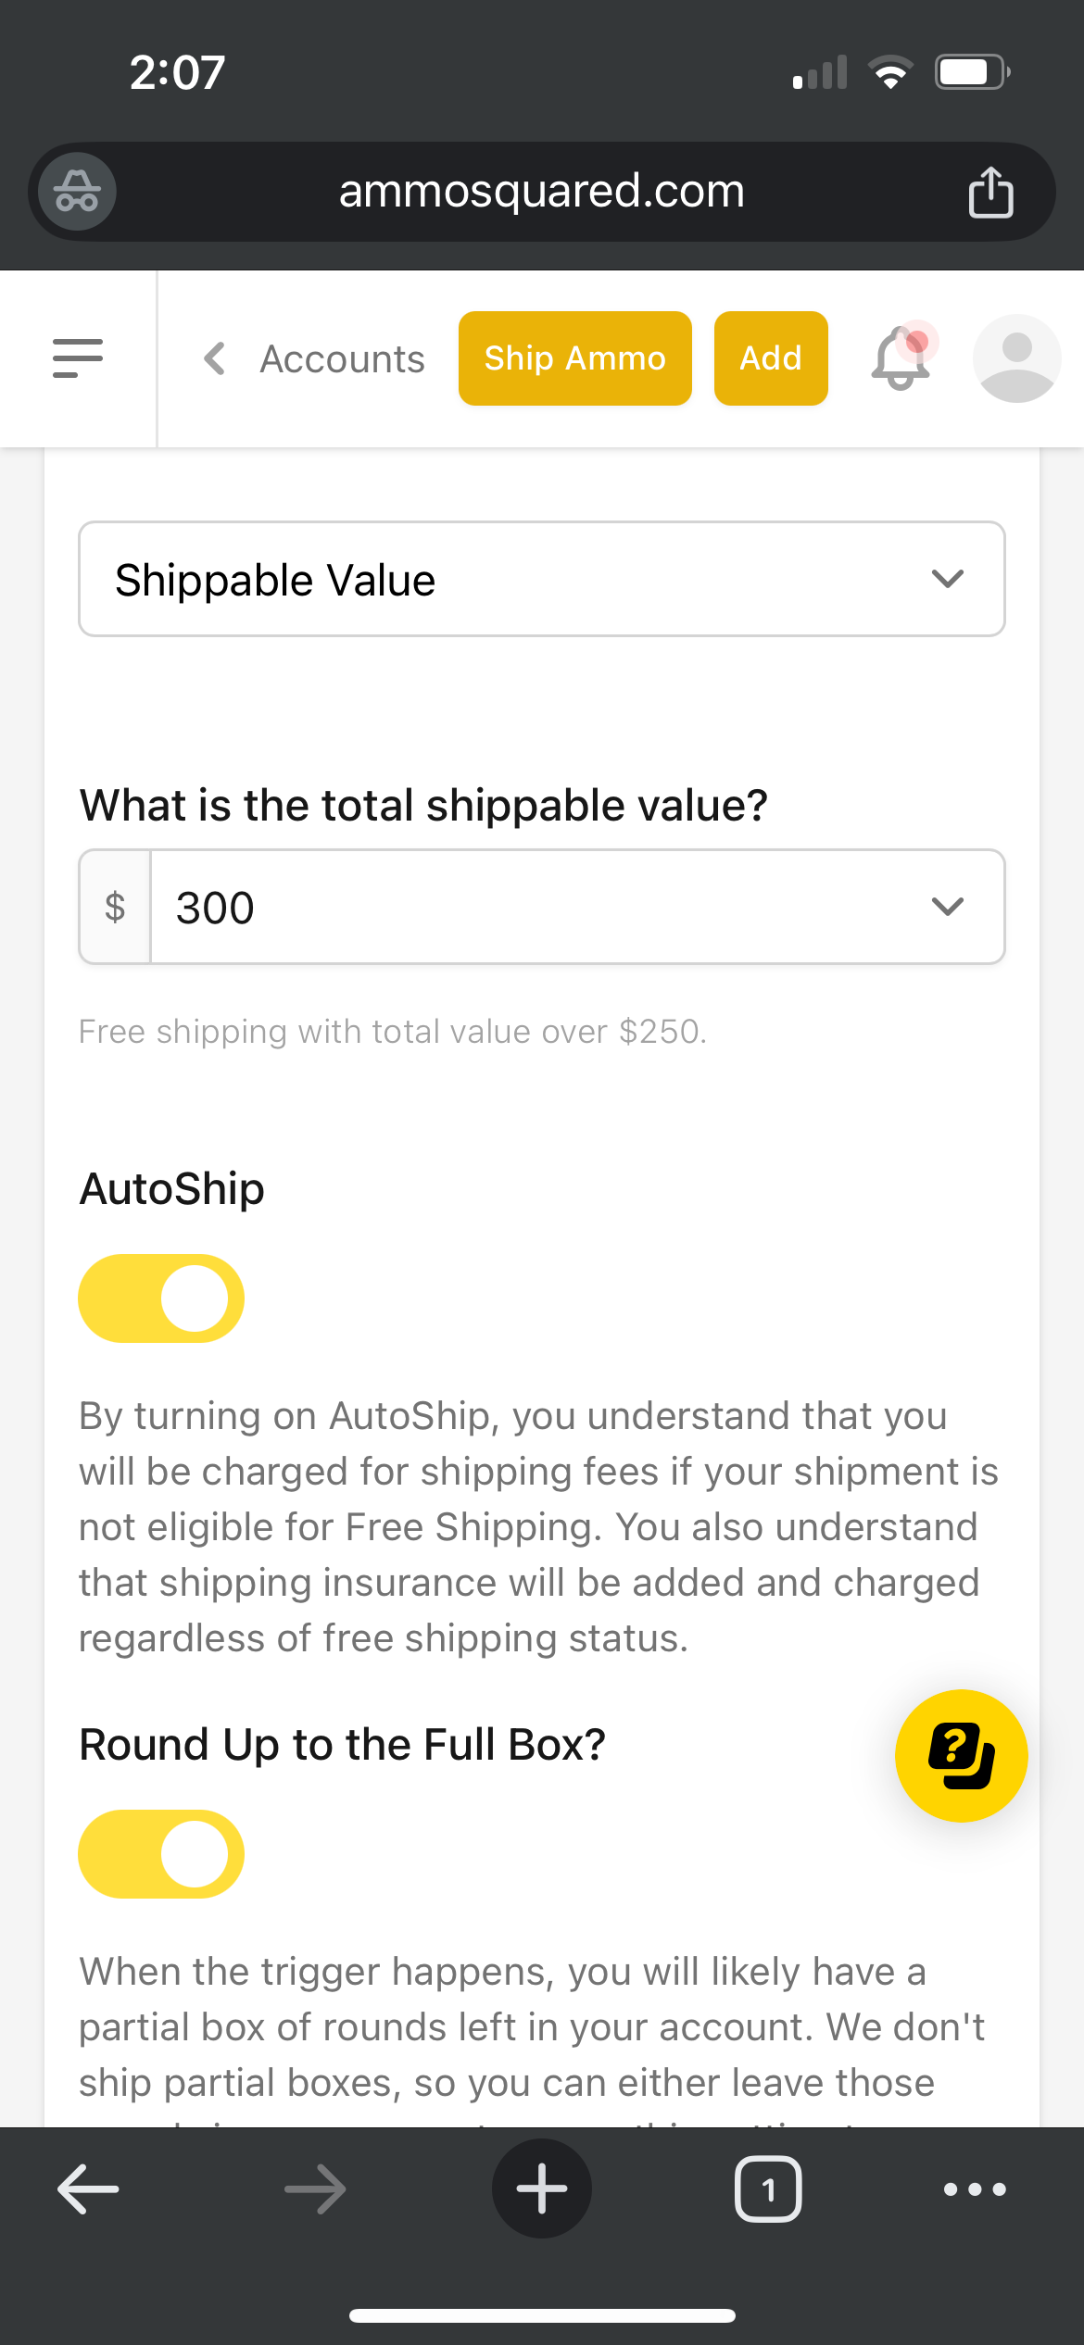Turn off Round Up to Full Box
Viewport: 1084px width, 2345px height.
pyautogui.click(x=161, y=1853)
